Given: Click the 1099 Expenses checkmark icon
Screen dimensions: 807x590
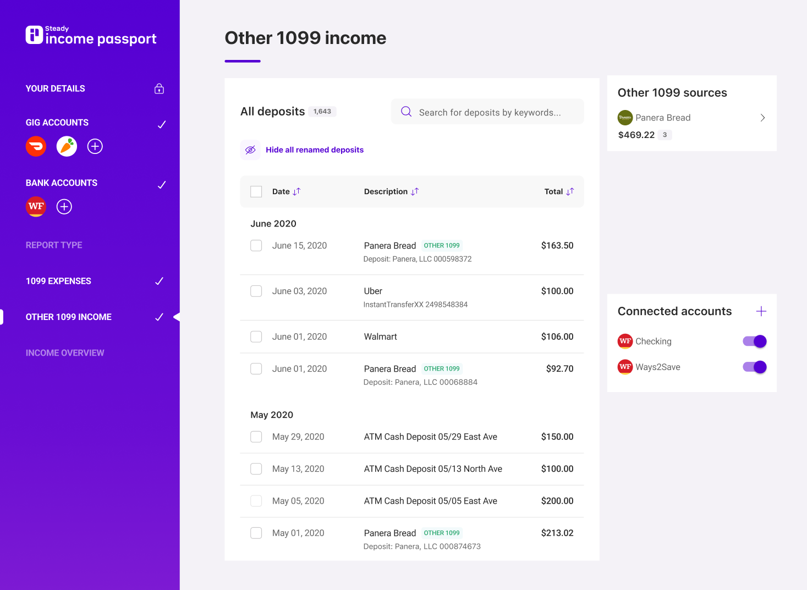Looking at the screenshot, I should 159,281.
